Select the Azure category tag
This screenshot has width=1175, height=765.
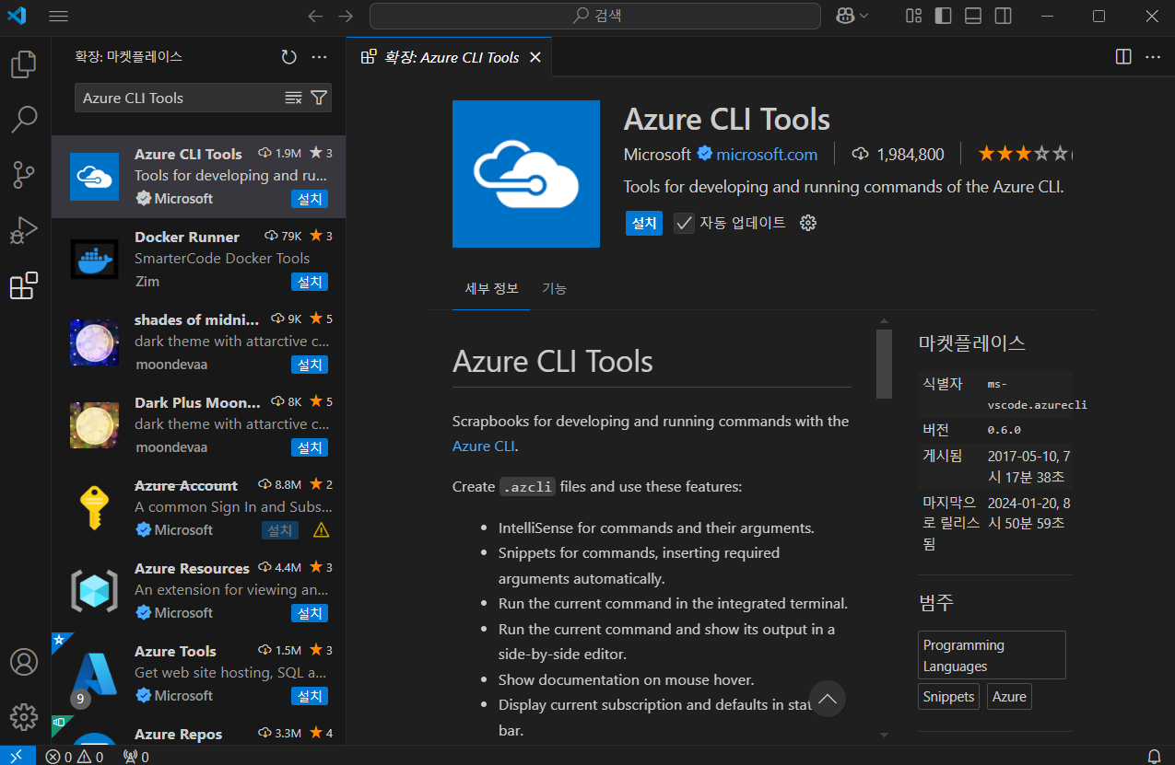(1009, 697)
